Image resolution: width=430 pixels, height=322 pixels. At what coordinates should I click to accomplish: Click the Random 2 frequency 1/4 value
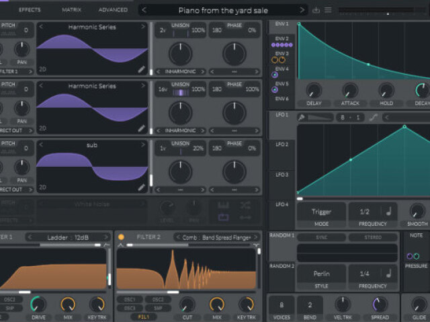[365, 274]
